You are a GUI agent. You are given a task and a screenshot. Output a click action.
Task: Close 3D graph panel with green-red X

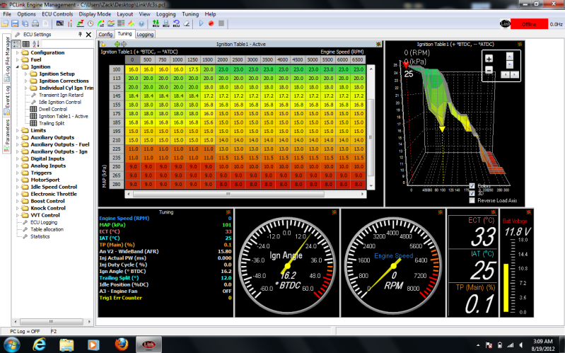tap(520, 44)
